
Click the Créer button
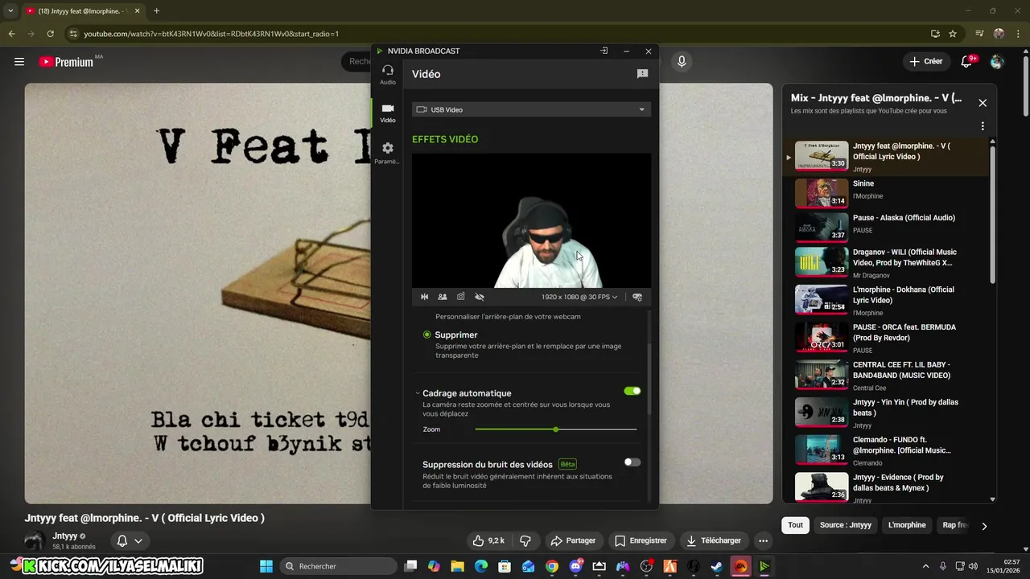tap(925, 61)
